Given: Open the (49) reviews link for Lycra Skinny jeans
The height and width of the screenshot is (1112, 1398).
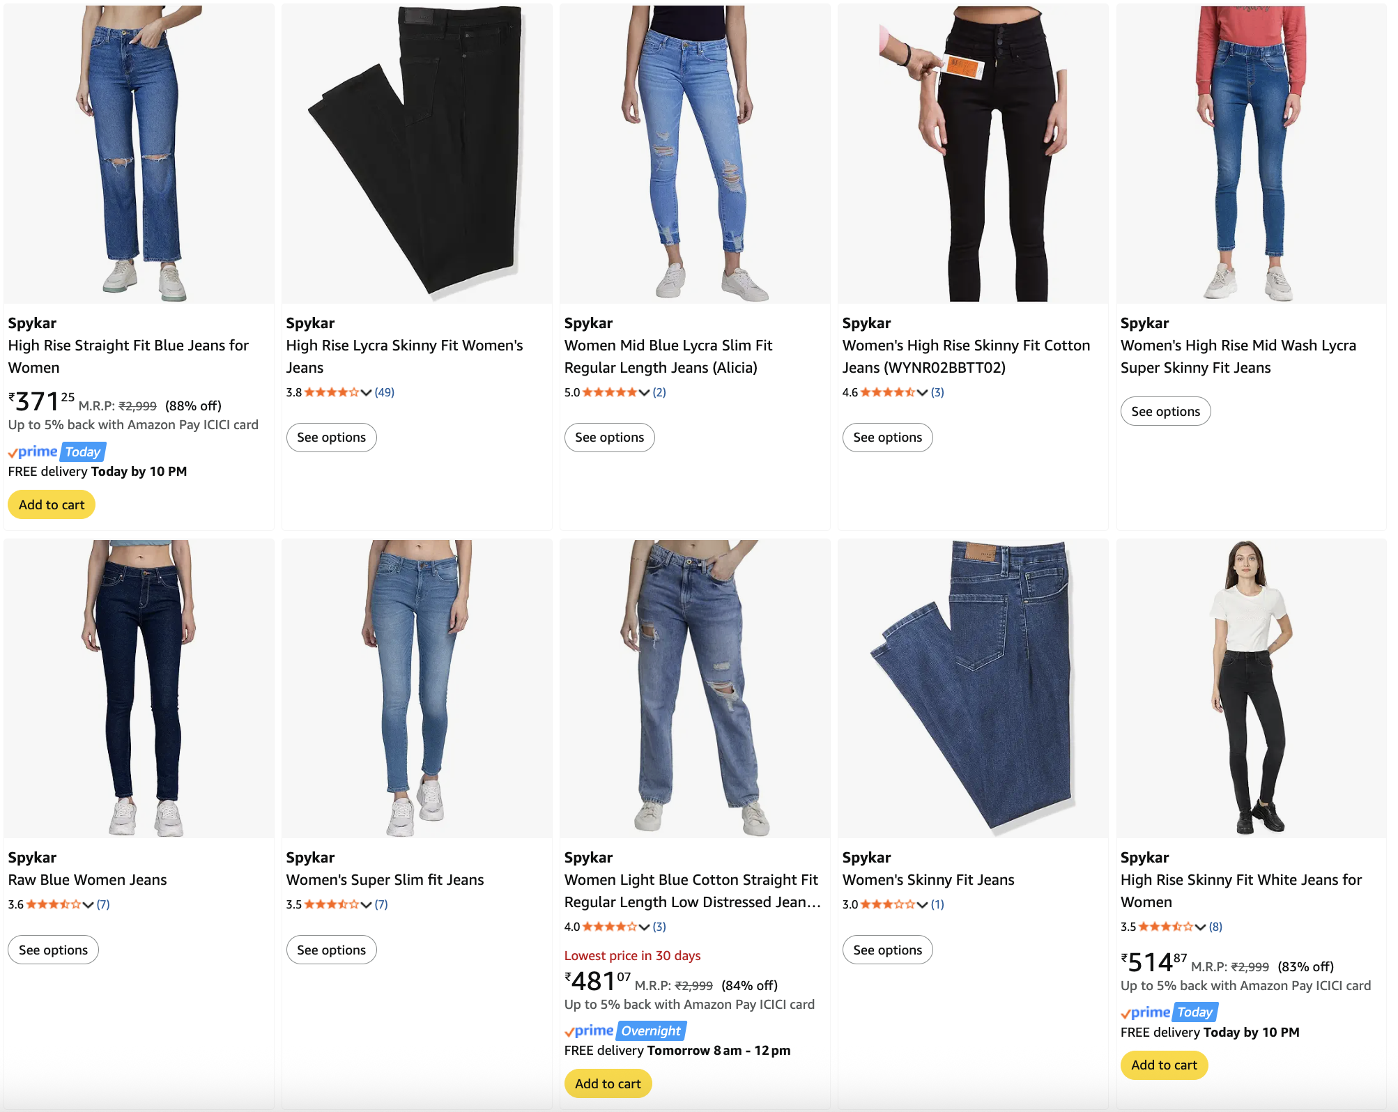Looking at the screenshot, I should (x=383, y=392).
